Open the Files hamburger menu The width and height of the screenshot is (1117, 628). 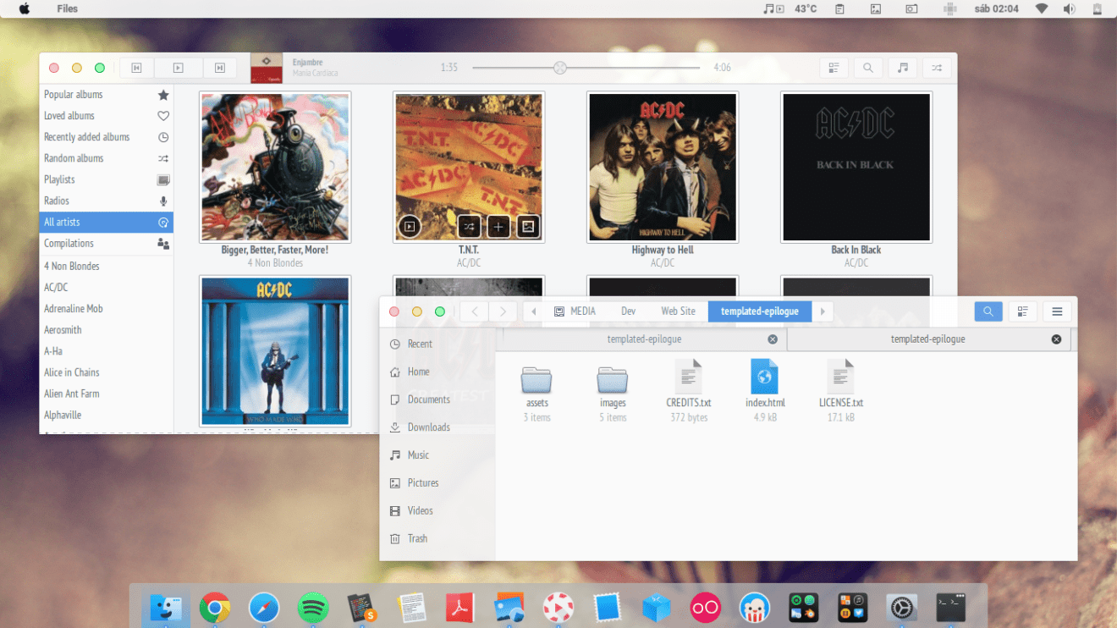tap(1057, 311)
